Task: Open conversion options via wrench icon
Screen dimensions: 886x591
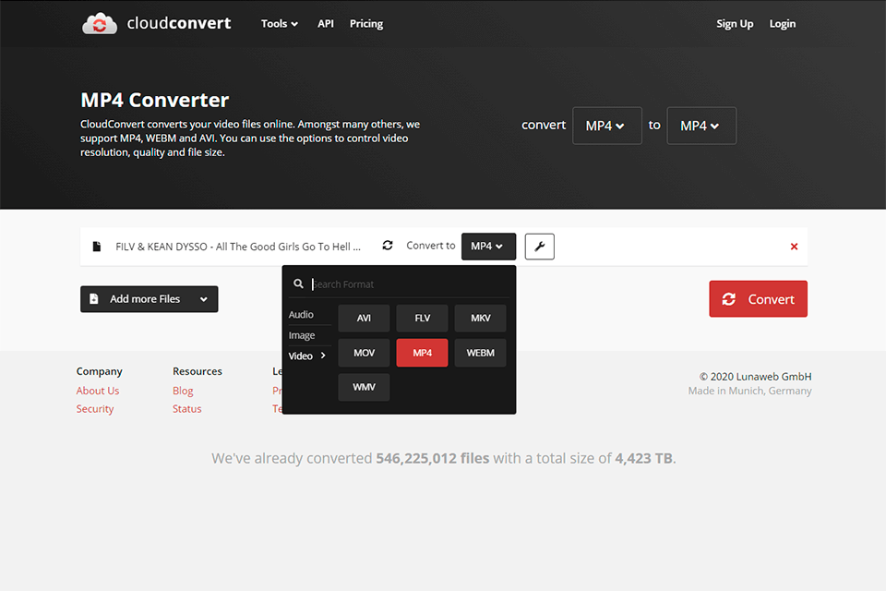Action: (x=540, y=247)
